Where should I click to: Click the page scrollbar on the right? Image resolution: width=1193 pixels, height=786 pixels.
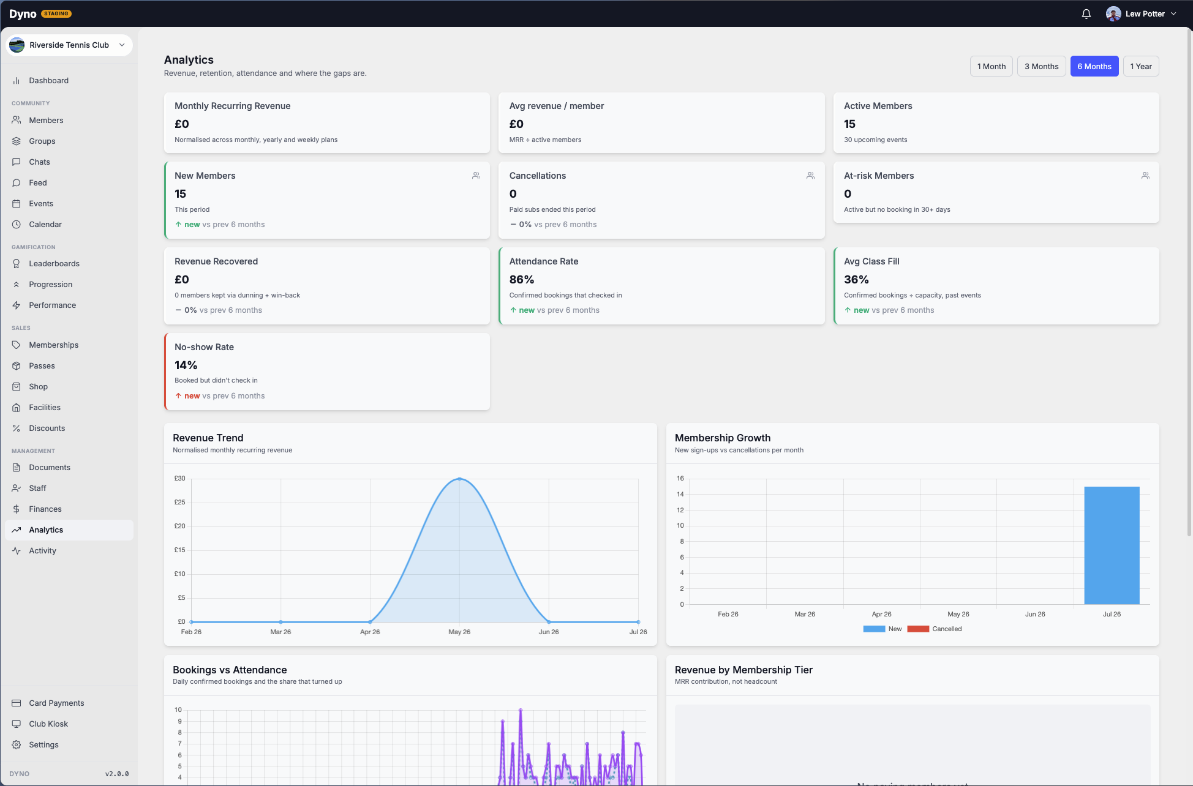click(x=1189, y=282)
